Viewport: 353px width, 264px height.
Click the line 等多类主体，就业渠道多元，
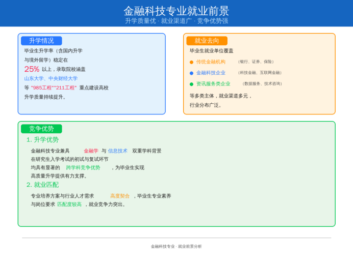click(221, 96)
